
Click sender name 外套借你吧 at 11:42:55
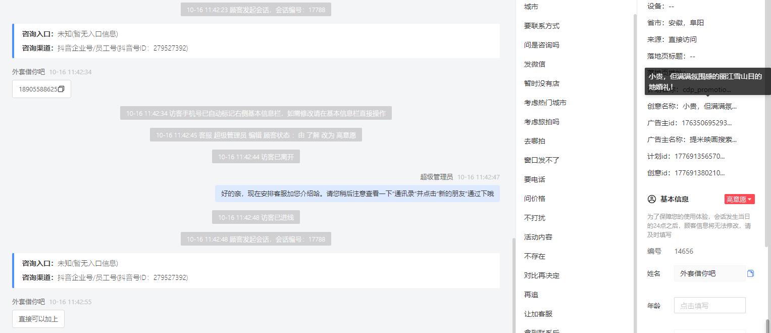[x=28, y=302]
